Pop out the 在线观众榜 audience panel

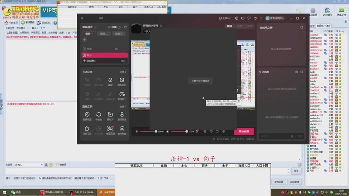[301, 27]
